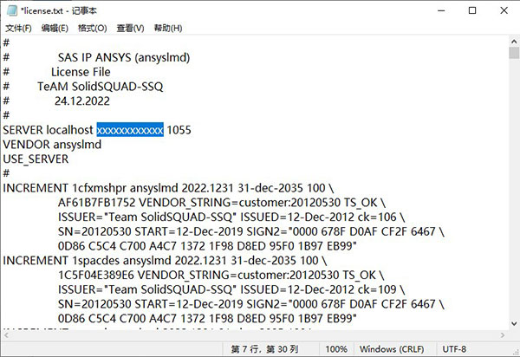The image size is (520, 357).
Task: Click the 'INCREMENT 1cfxmshpr' line
Action: [168, 188]
